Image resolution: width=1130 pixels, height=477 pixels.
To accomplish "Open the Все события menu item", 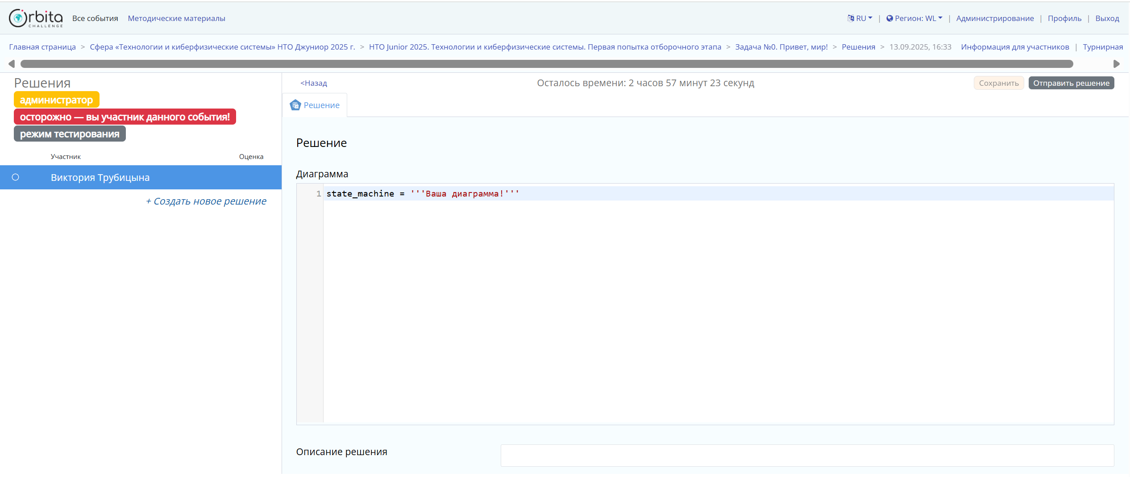I will pyautogui.click(x=95, y=18).
